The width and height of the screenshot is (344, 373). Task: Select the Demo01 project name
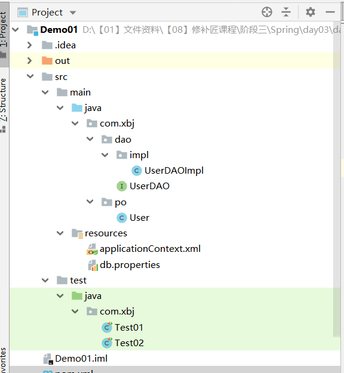pyautogui.click(x=59, y=30)
